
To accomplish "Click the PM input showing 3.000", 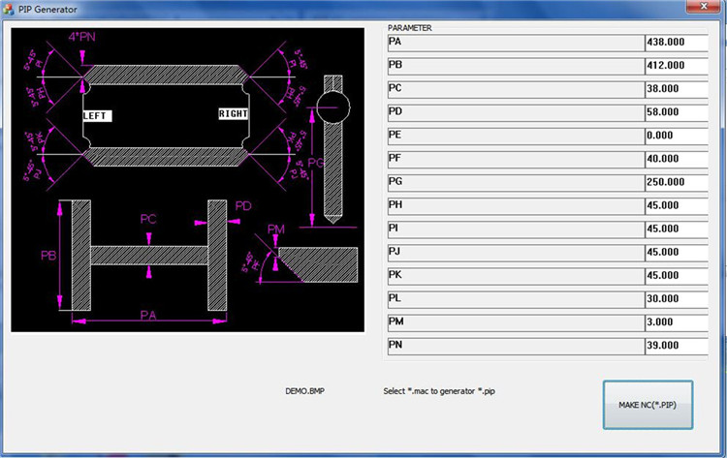I will [x=676, y=321].
